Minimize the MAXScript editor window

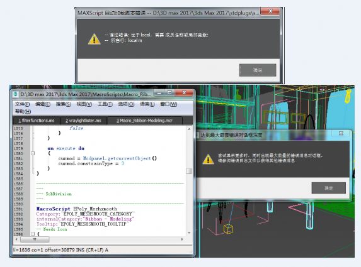click(x=159, y=93)
